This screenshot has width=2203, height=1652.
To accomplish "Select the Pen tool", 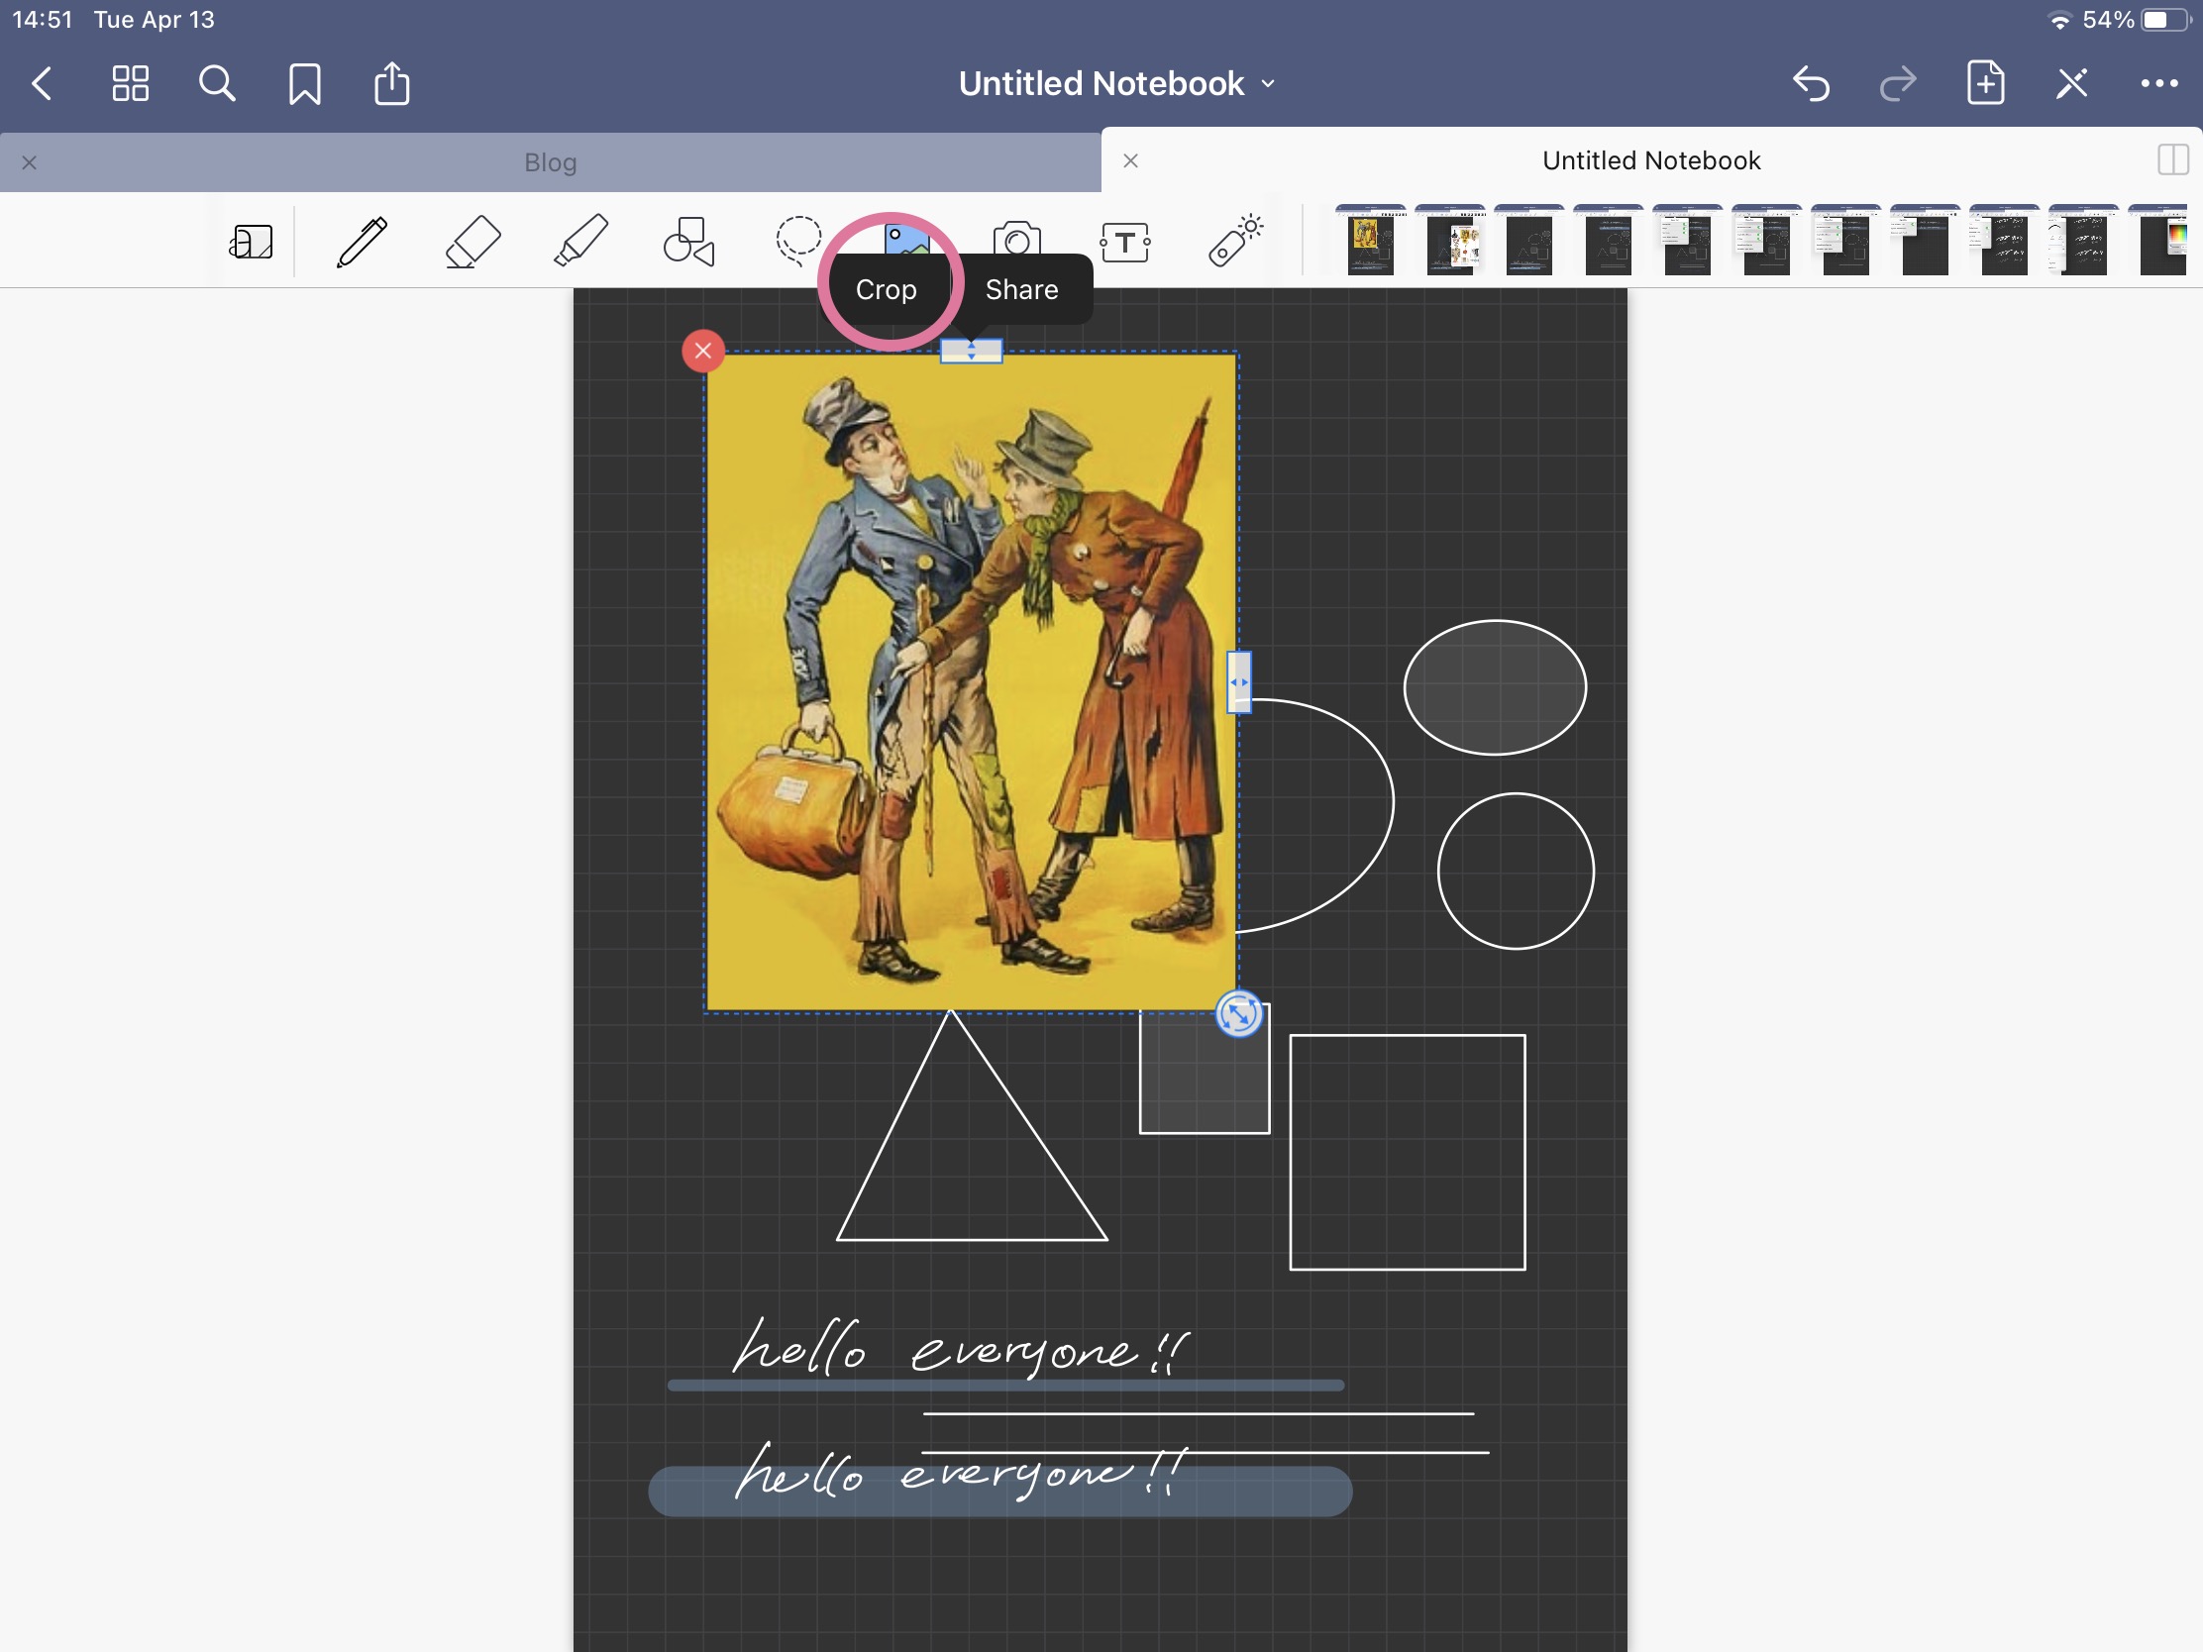I will click(x=362, y=242).
